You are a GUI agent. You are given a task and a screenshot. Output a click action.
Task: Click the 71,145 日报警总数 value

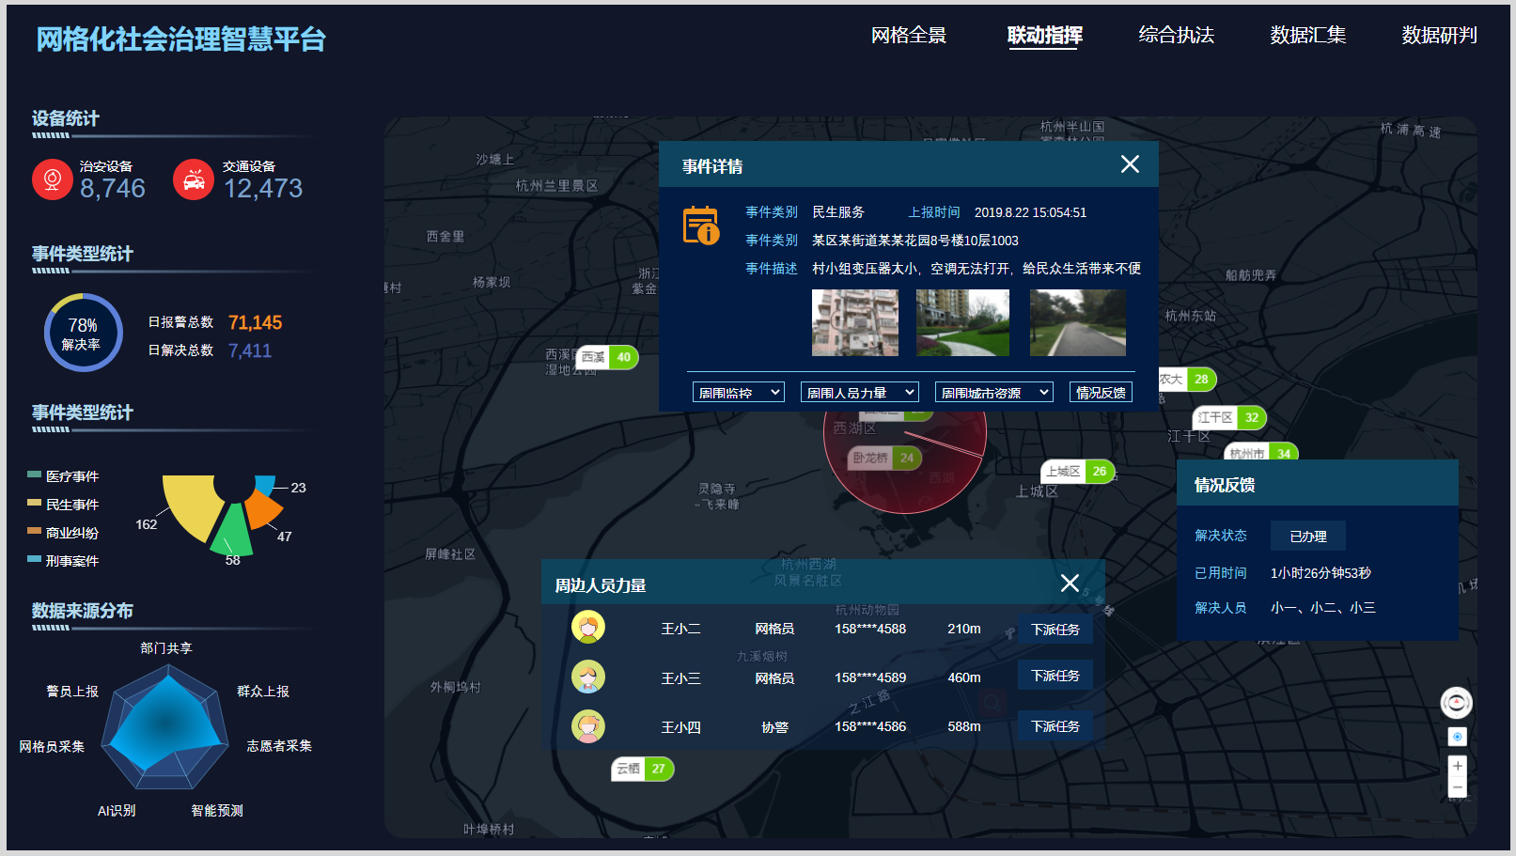[255, 322]
